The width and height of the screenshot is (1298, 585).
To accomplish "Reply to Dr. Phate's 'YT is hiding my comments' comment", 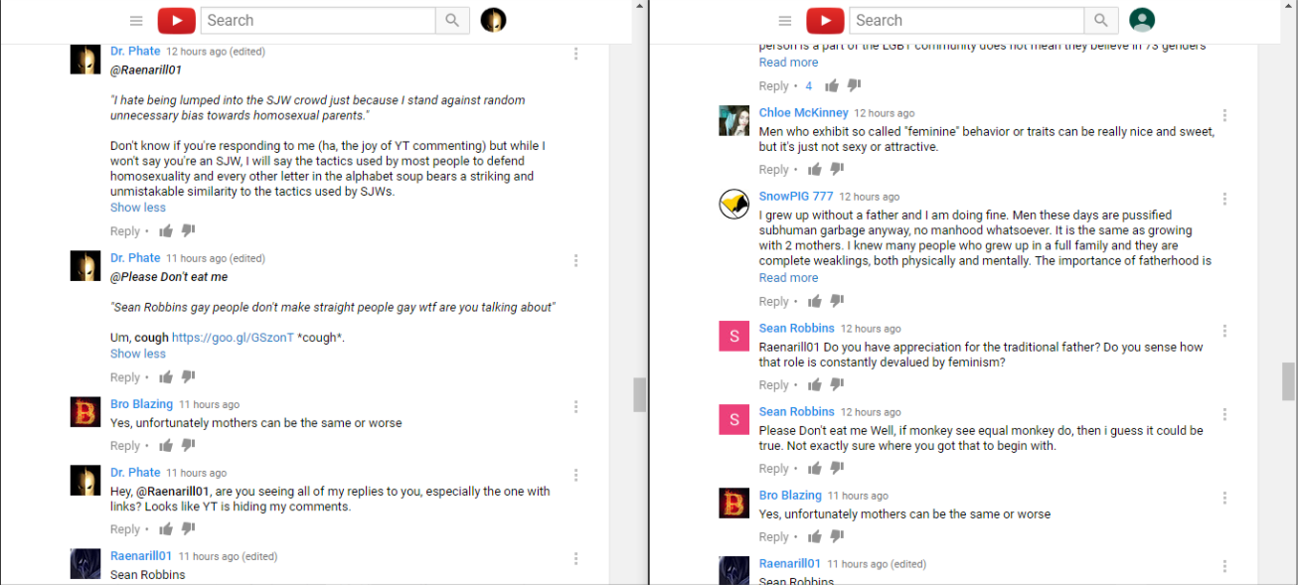I will point(125,529).
